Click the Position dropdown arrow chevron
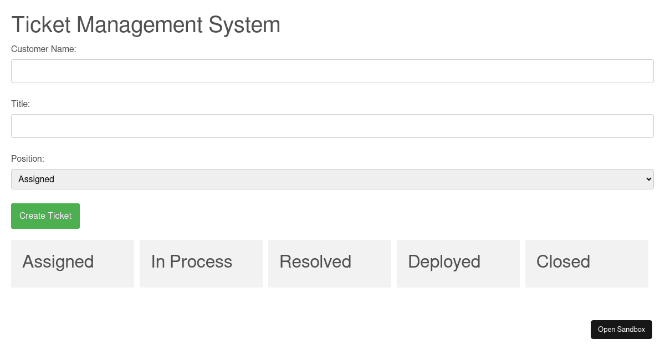The image size is (665, 349). 649,179
